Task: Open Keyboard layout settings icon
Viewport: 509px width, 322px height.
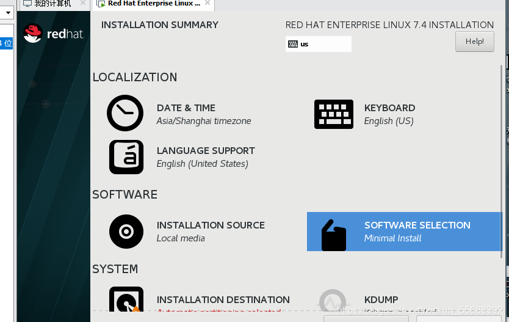Action: 334,114
